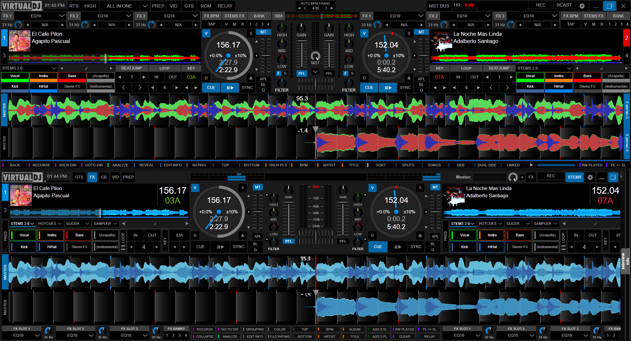
Task: Click MST headphone knob in upper mixer
Action: point(315,56)
